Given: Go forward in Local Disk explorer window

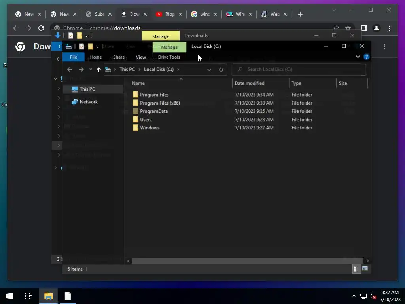Looking at the screenshot, I should pyautogui.click(x=81, y=70).
